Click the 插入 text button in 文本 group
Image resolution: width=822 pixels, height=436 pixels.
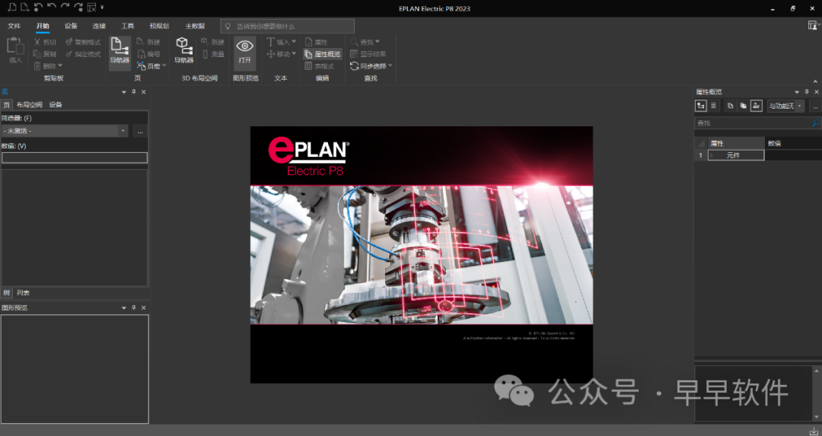[x=279, y=42]
